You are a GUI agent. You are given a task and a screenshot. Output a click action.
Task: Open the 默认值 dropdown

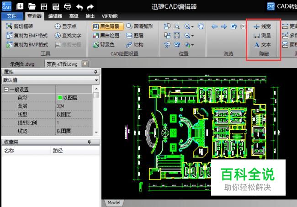(x=51, y=80)
